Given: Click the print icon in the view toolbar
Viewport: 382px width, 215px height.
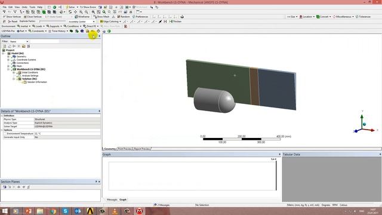Looking at the screenshot, I should [x=131, y=12].
